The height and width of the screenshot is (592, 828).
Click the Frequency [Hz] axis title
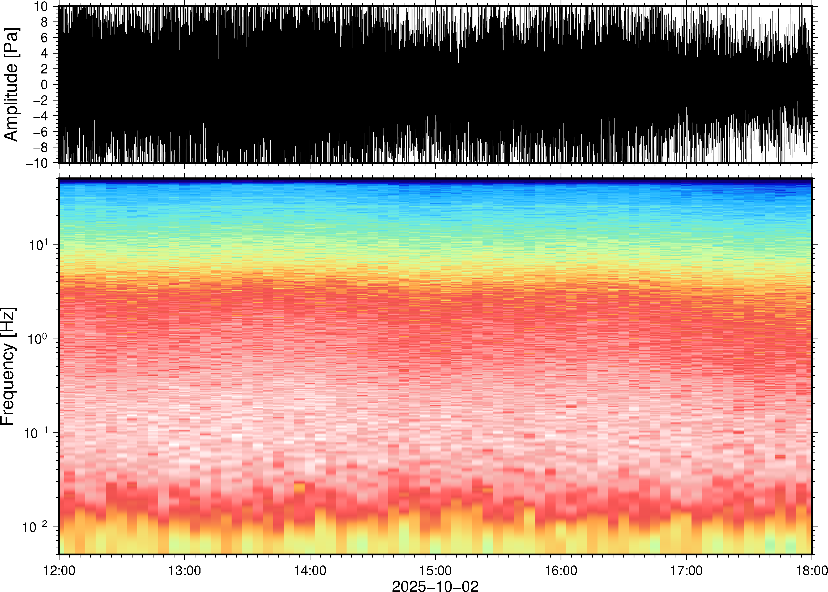coord(8,366)
